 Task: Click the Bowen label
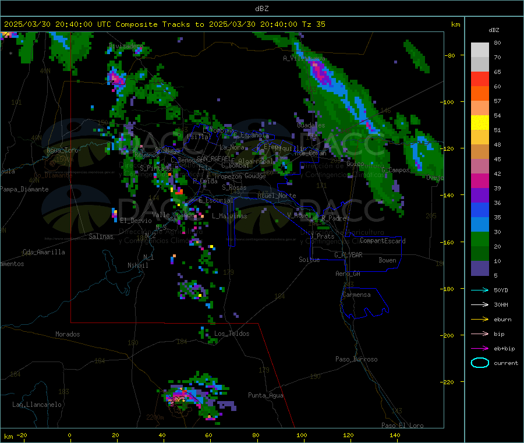(387, 260)
